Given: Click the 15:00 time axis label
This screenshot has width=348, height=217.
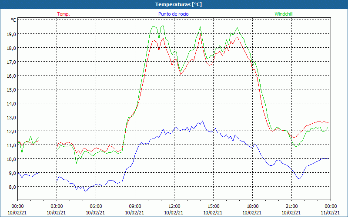Looking at the screenshot, I should coord(213,207).
